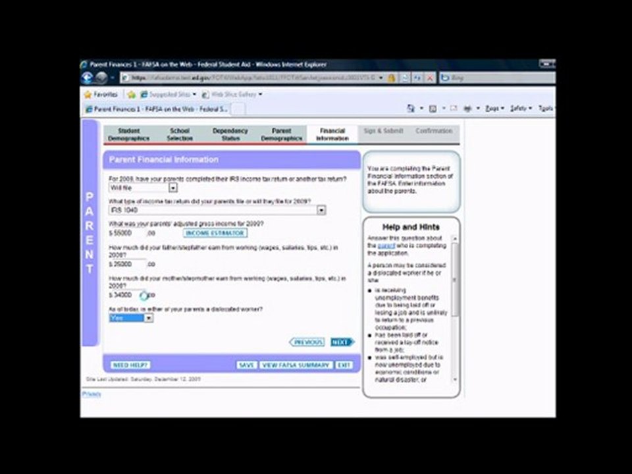This screenshot has width=632, height=474.
Task: Click the EXIT button
Action: [344, 365]
